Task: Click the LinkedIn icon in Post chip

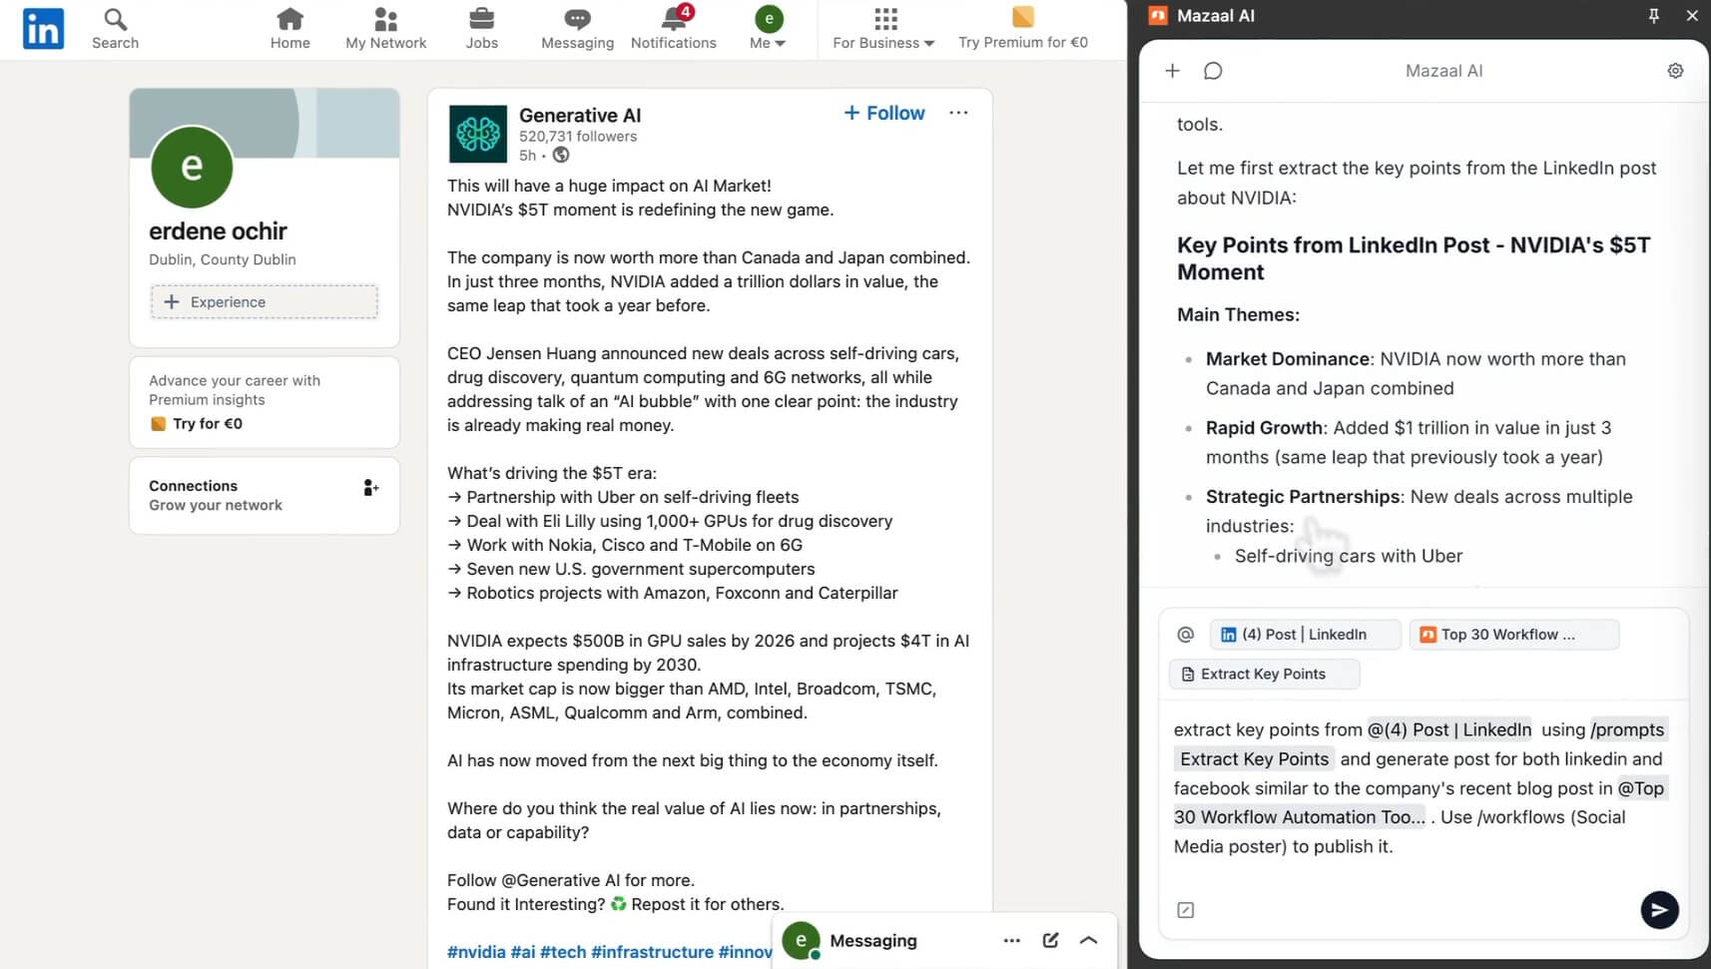Action: 1229,635
